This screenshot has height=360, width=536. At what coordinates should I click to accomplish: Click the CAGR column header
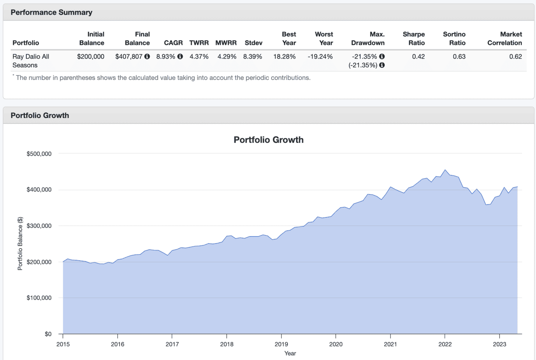[173, 43]
